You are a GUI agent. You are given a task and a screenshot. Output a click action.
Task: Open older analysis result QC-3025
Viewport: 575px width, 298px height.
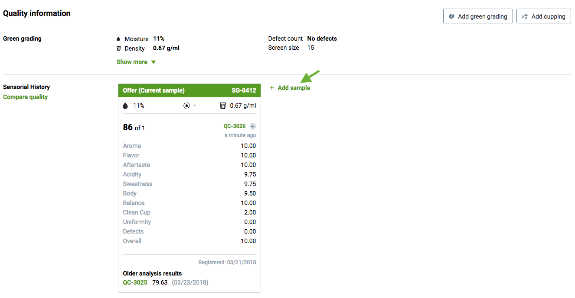[135, 282]
